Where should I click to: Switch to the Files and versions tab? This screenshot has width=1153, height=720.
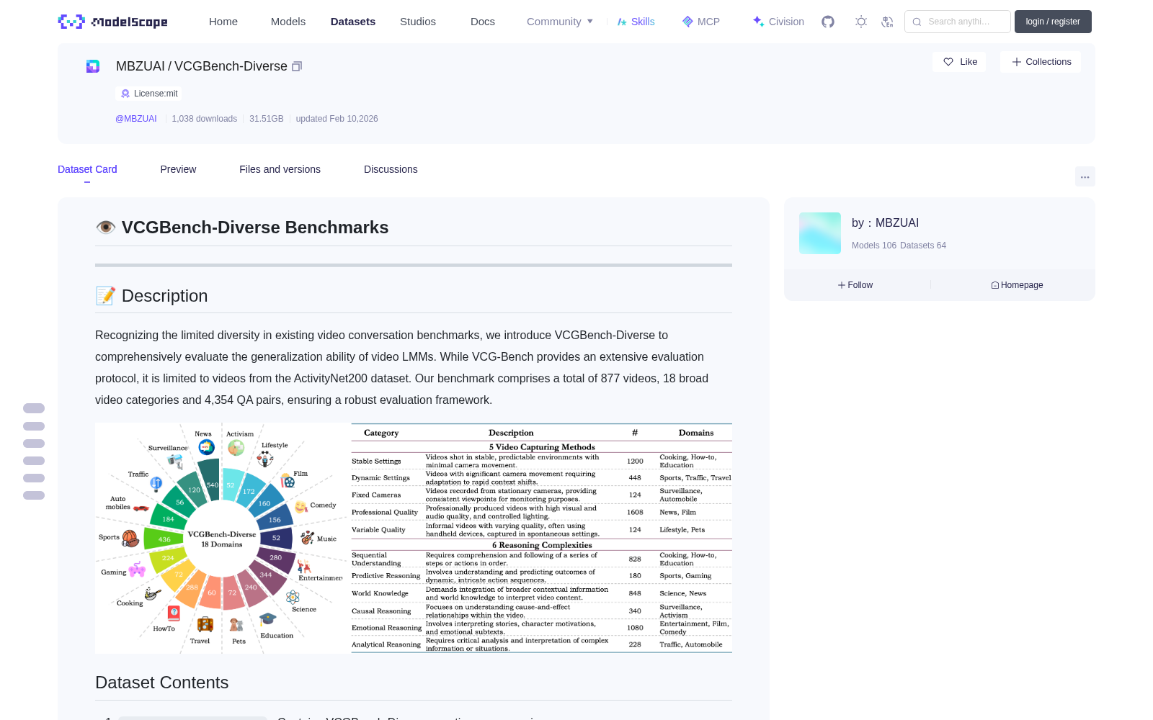tap(280, 169)
